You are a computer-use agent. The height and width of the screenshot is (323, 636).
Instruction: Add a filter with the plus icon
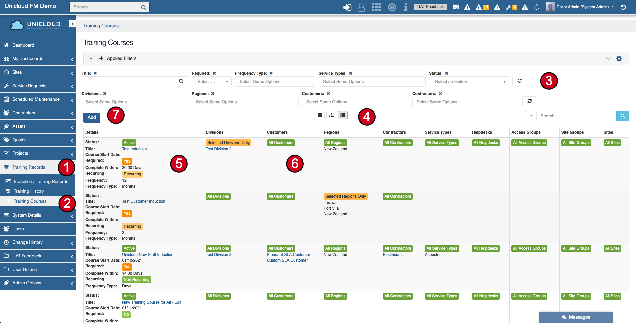[x=101, y=58]
